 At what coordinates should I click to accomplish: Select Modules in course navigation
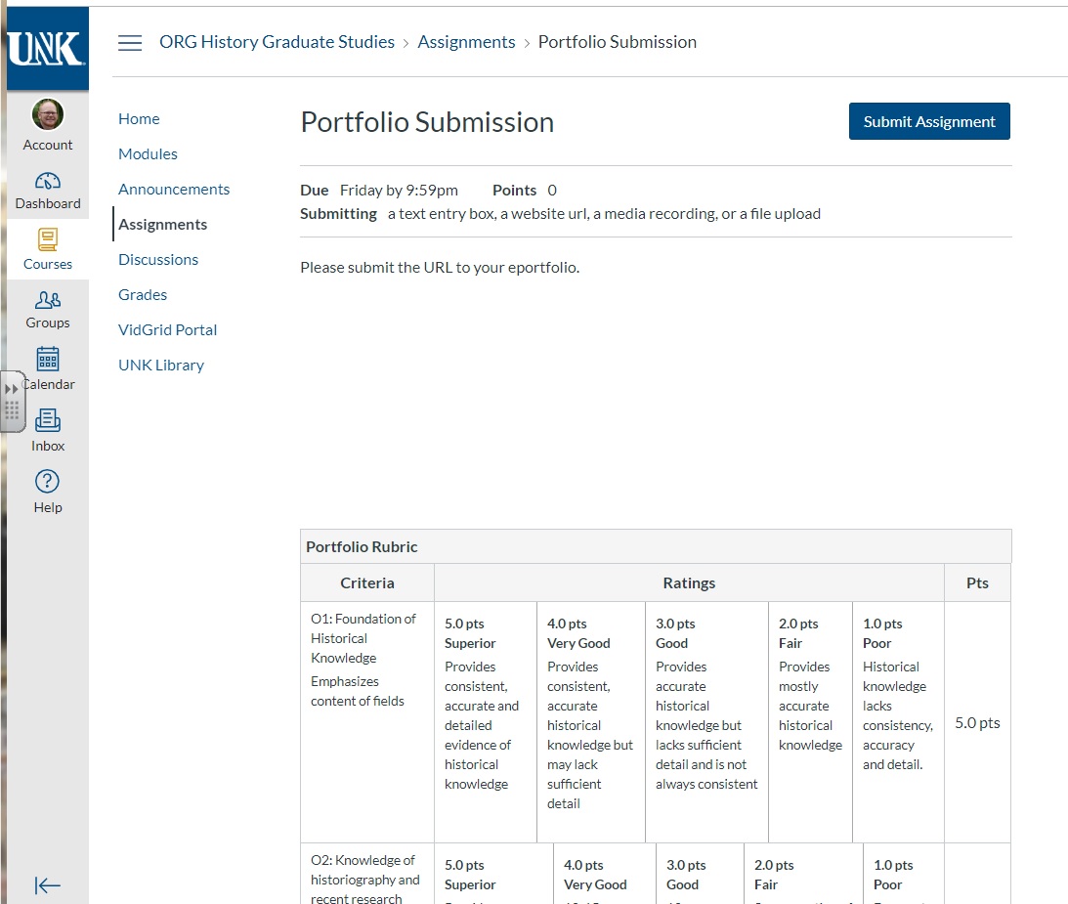click(x=148, y=153)
